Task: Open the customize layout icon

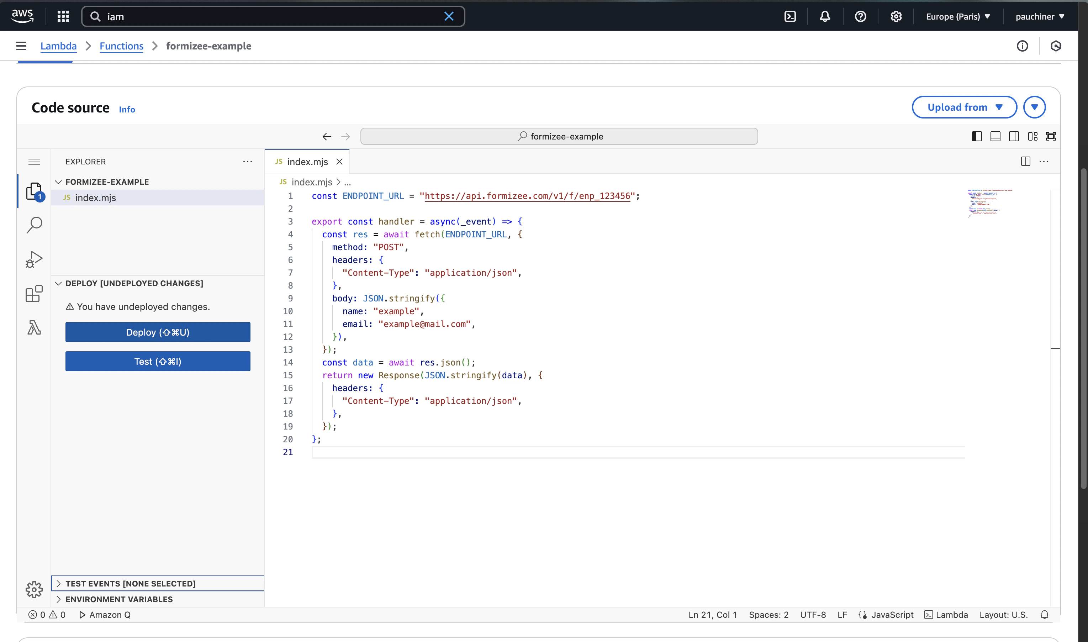Action: (x=1032, y=137)
